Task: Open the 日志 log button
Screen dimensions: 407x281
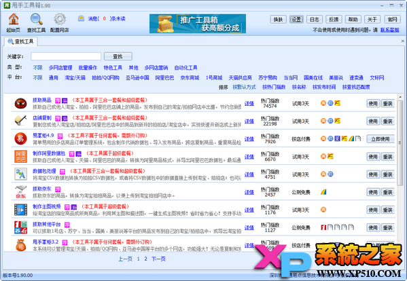Action: [315, 20]
